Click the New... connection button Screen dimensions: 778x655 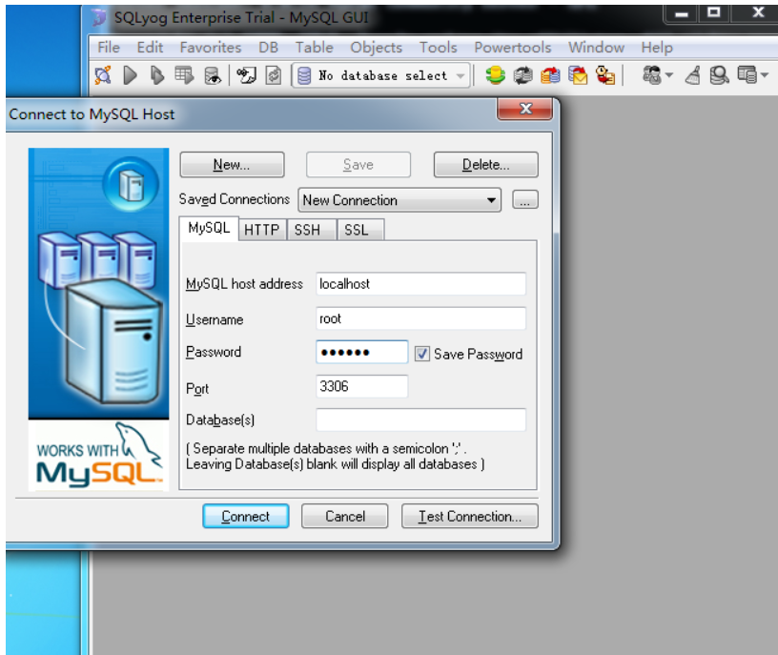[232, 164]
